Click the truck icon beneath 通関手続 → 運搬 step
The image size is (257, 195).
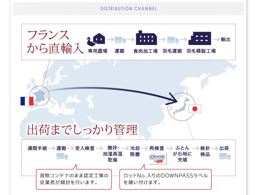62,156
